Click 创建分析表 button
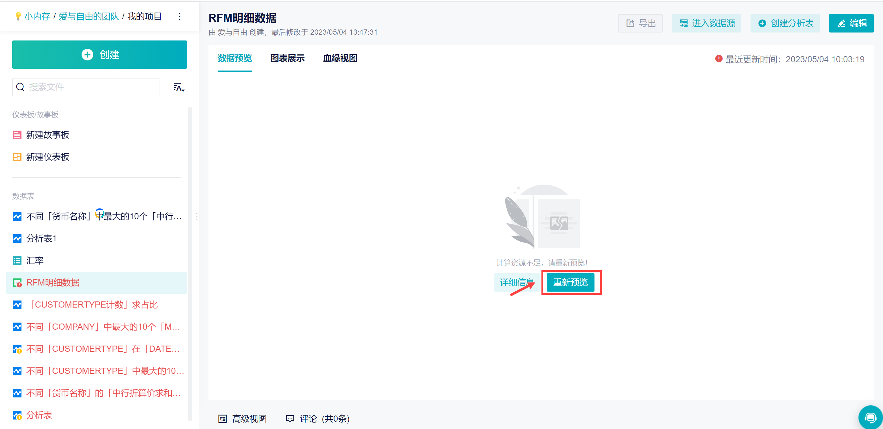Viewport: 883px width, 429px height. pyautogui.click(x=785, y=23)
